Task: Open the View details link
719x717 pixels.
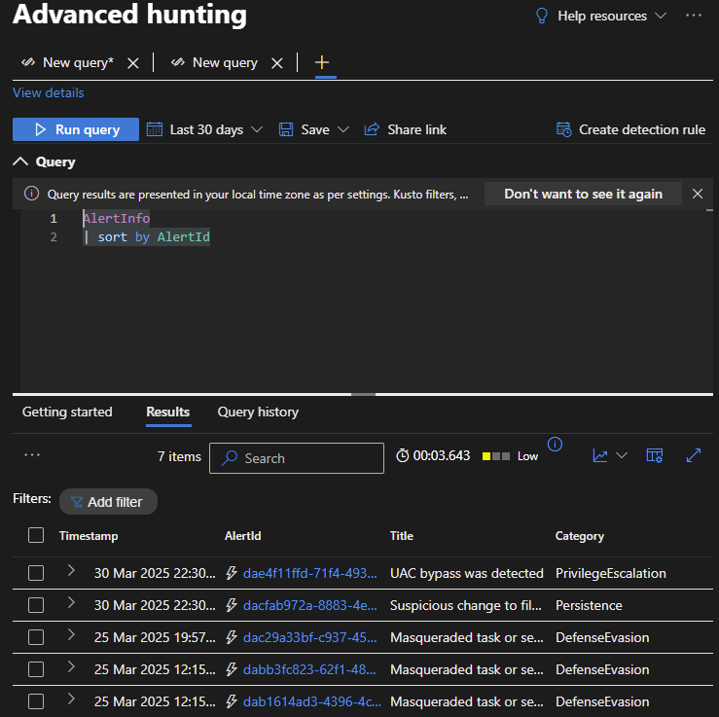Action: point(49,92)
